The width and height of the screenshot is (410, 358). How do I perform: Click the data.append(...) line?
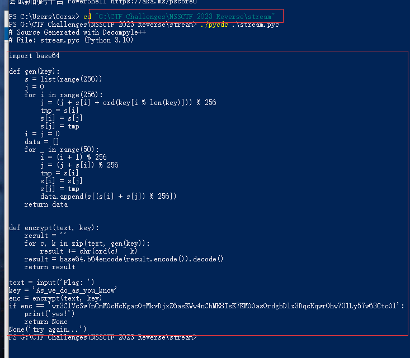point(109,196)
